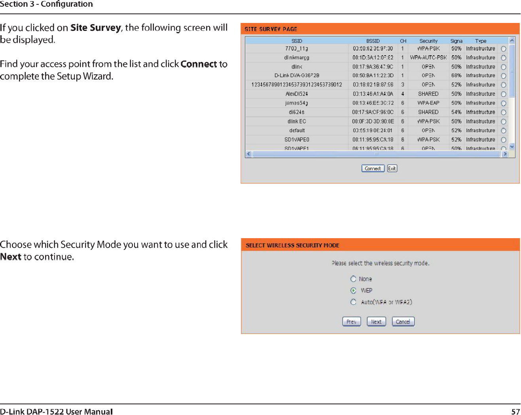
Task: Click the Signal column header
Action: [x=457, y=41]
